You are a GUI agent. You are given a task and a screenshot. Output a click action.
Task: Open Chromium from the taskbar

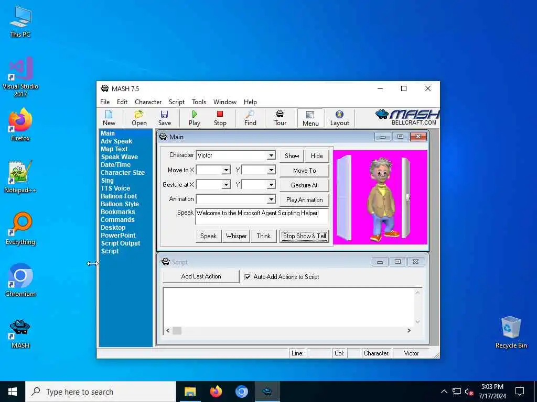pyautogui.click(x=241, y=392)
